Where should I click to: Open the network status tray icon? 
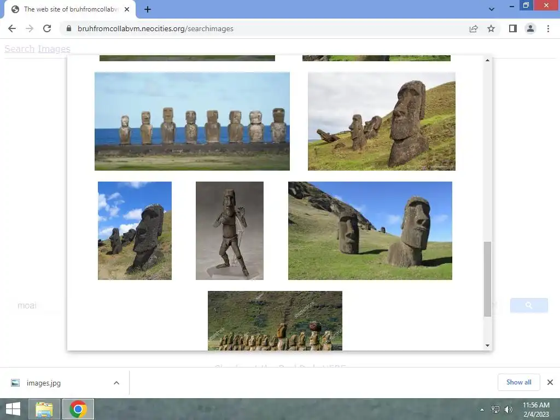coord(495,410)
